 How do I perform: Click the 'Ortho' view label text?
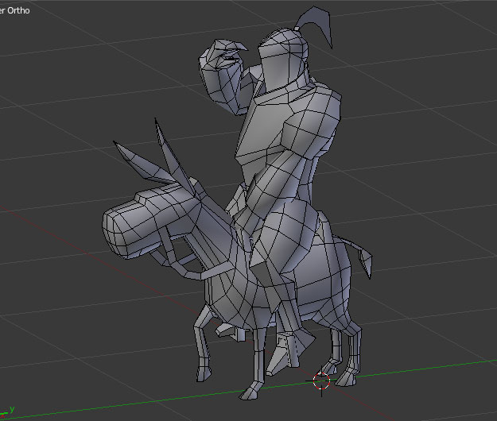tap(18, 10)
